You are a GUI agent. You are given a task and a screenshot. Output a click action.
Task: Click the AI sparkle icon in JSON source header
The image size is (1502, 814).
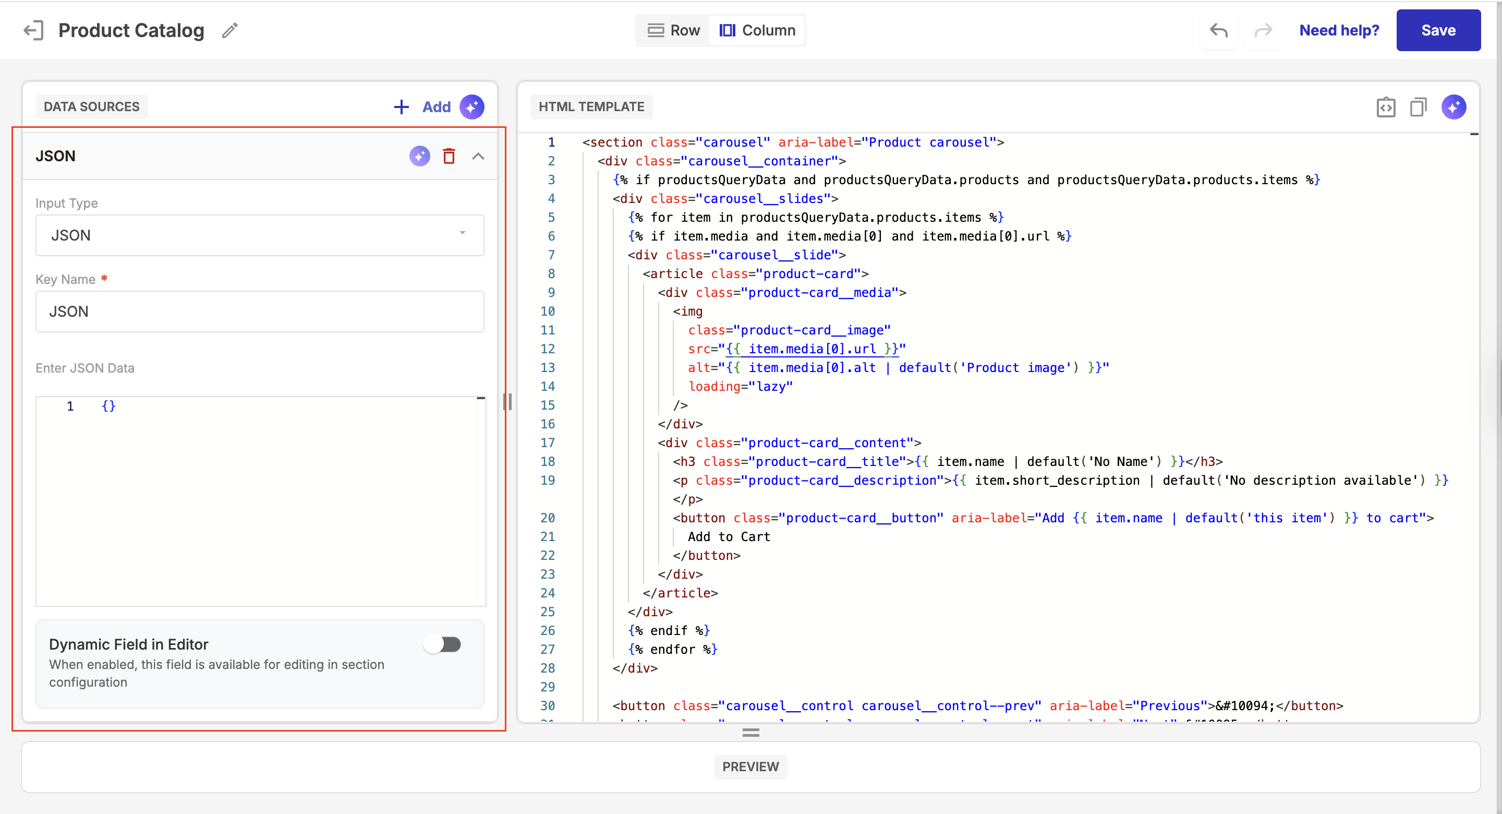click(419, 156)
